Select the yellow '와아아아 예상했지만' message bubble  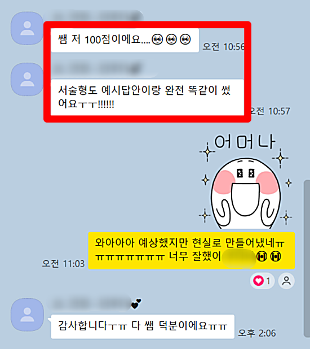(x=192, y=250)
